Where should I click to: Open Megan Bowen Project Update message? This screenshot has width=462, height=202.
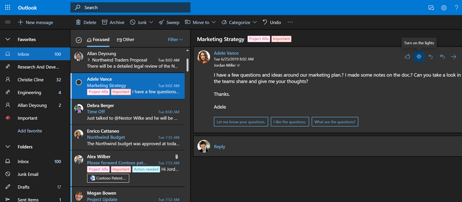coord(128,195)
